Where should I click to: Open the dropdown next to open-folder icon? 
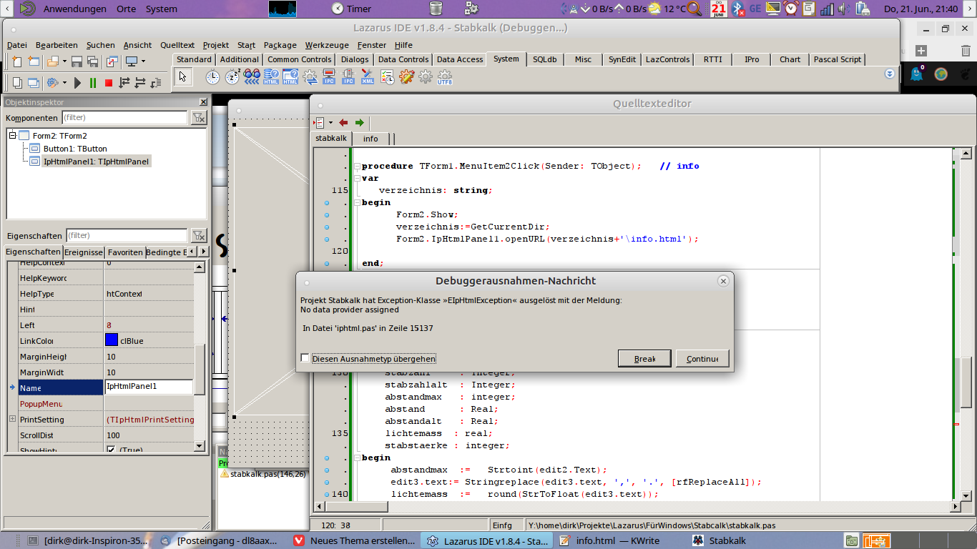(64, 61)
